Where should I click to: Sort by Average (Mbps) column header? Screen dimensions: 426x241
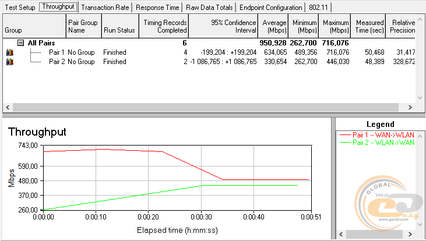click(273, 26)
